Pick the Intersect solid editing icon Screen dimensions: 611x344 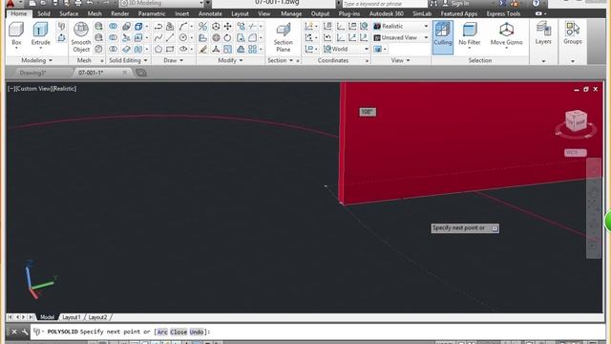tap(113, 49)
